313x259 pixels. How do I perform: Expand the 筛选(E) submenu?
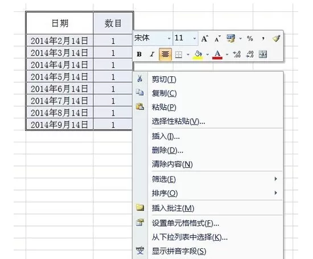[x=208, y=179]
